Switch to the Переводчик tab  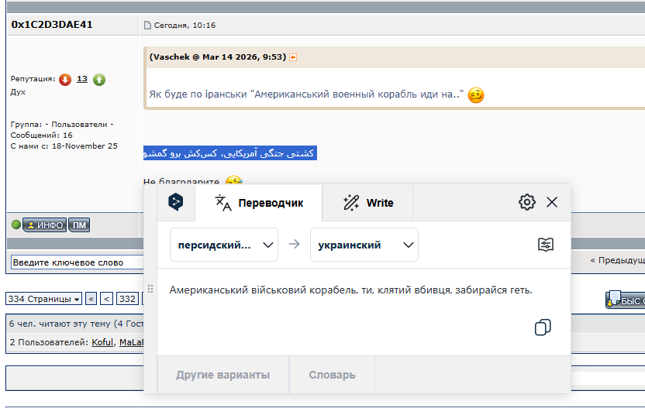[x=258, y=203]
